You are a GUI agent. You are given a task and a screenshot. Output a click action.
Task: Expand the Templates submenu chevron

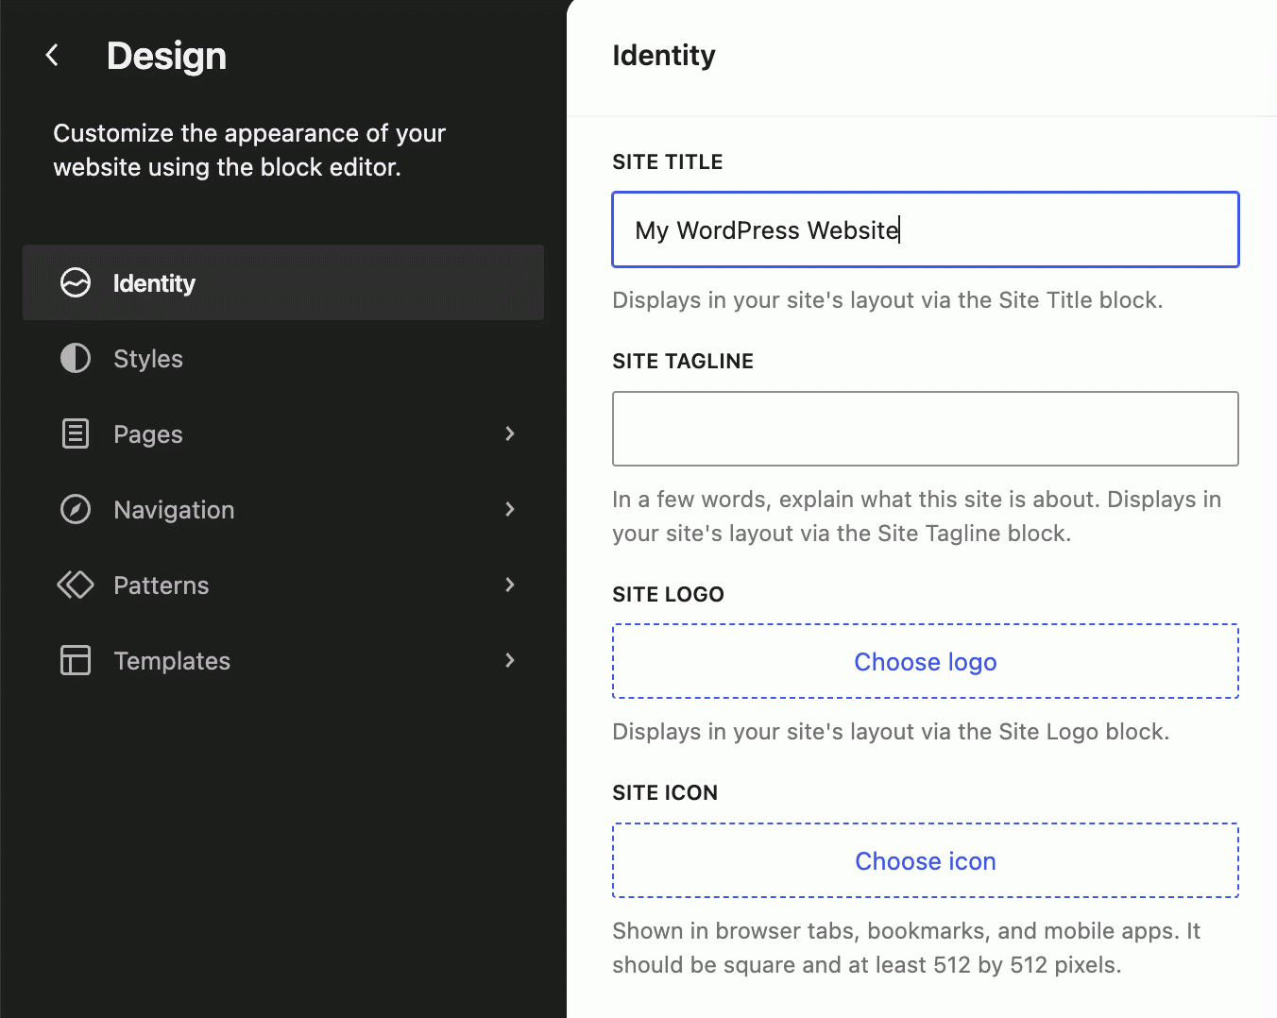[x=510, y=660]
